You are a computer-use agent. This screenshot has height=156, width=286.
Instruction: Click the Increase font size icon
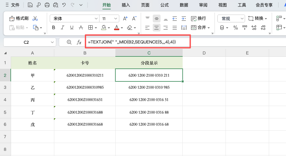(x=125, y=18)
